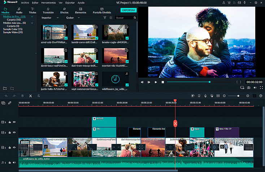
Task: Split clip with scissors icon
Action: (x=30, y=96)
